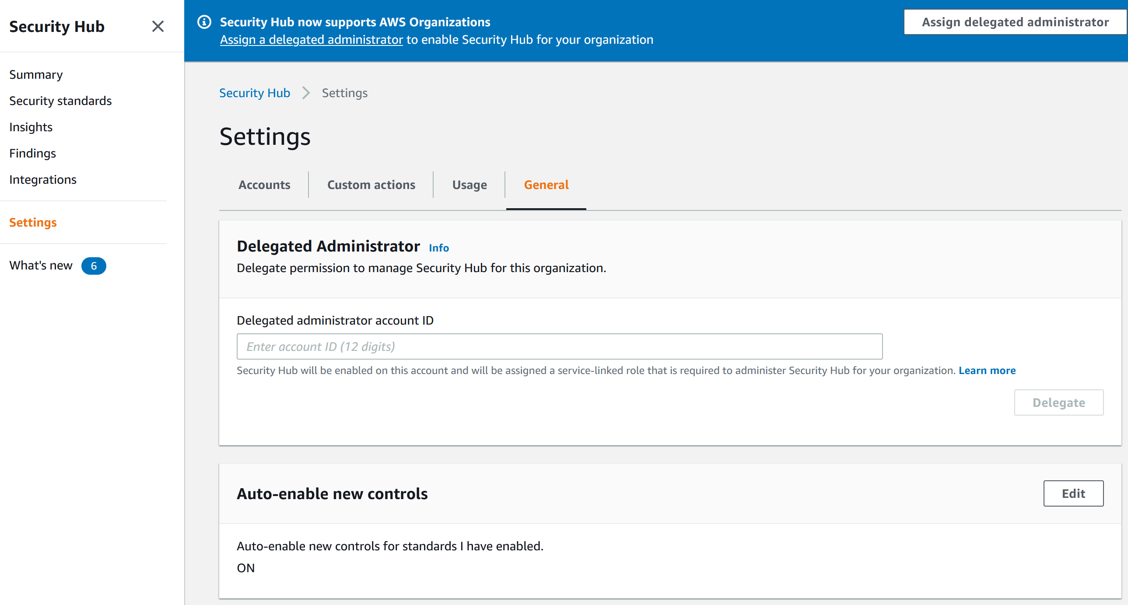The image size is (1128, 605).
Task: Select Settings in the sidebar
Action: pos(33,222)
